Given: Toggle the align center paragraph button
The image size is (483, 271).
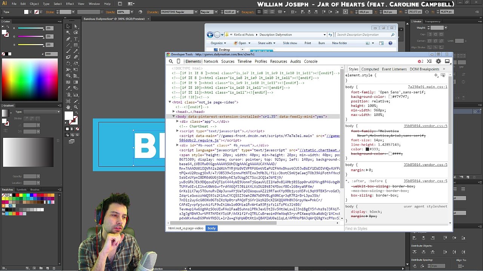Looking at the screenshot, I should pyautogui.click(x=265, y=12).
